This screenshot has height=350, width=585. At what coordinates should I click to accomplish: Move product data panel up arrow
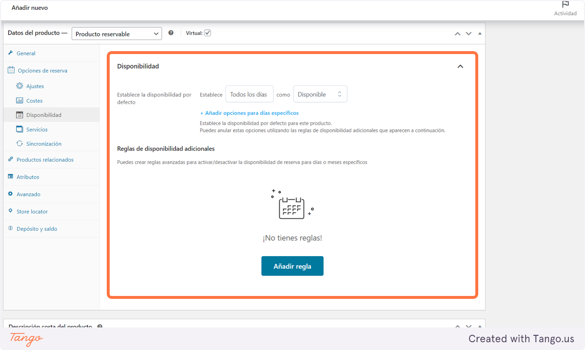[457, 34]
